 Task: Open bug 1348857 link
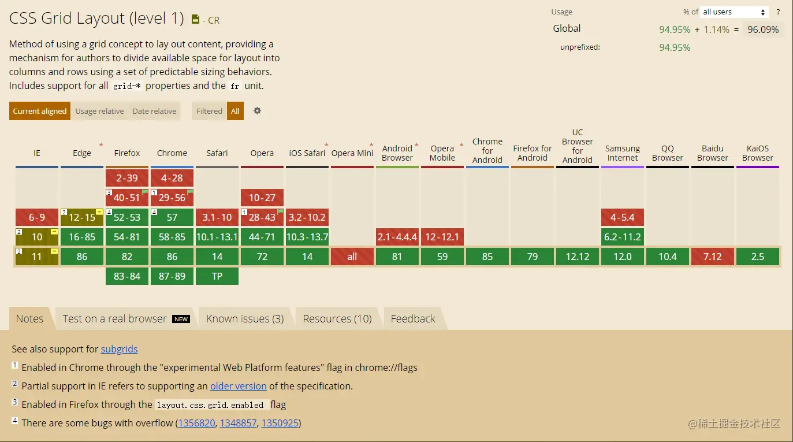click(238, 423)
